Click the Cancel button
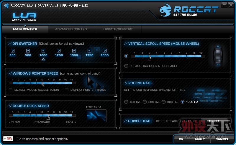The height and width of the screenshot is (145, 236). [222, 139]
